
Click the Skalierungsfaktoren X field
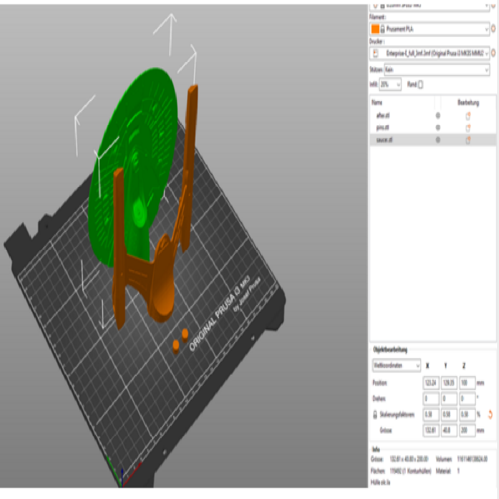click(431, 415)
